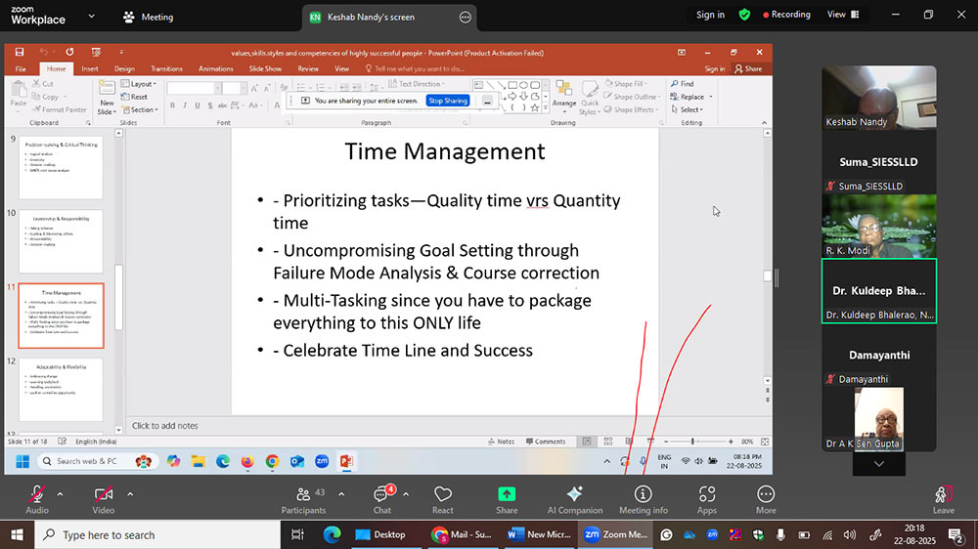The width and height of the screenshot is (978, 549).
Task: Expand chat options arrow
Action: 406,494
